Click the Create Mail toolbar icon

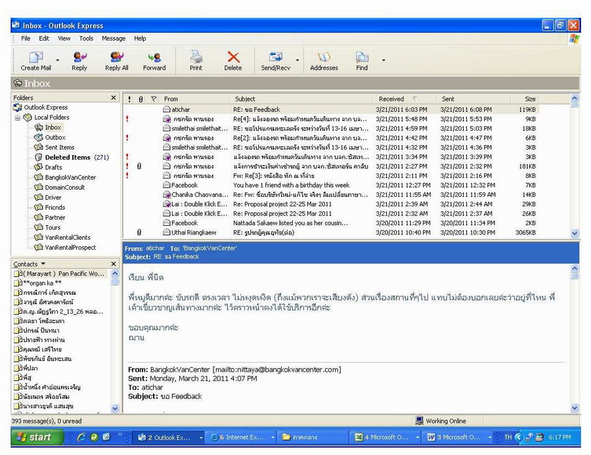click(x=36, y=60)
